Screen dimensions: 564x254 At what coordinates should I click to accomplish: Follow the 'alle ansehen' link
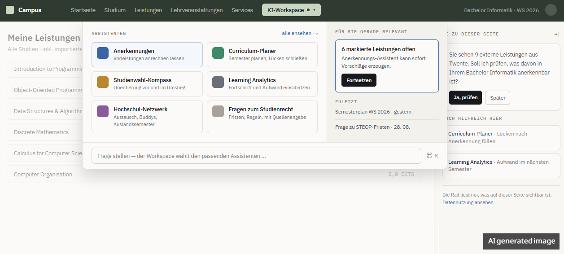300,33
